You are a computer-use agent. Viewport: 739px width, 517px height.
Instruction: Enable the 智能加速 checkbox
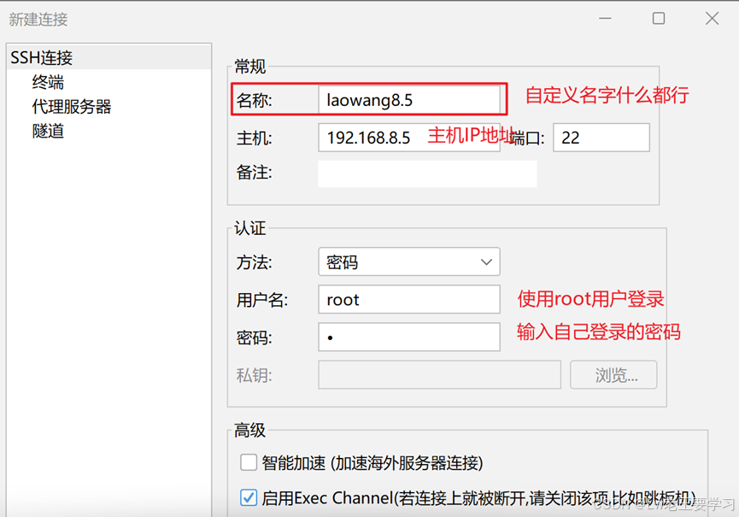(248, 461)
